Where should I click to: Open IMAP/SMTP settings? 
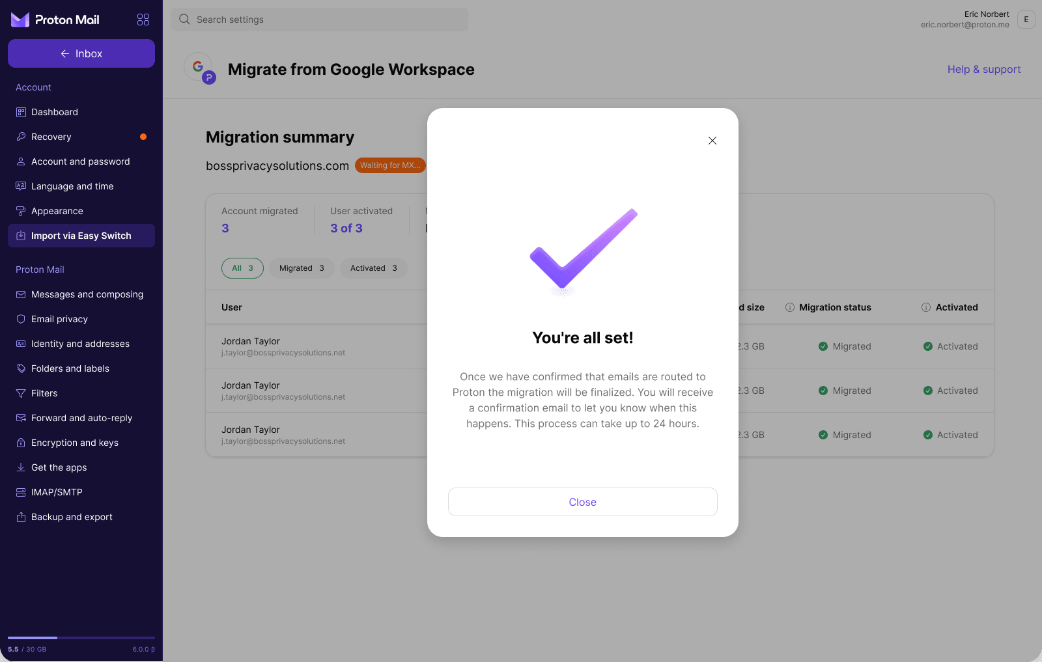tap(81, 492)
